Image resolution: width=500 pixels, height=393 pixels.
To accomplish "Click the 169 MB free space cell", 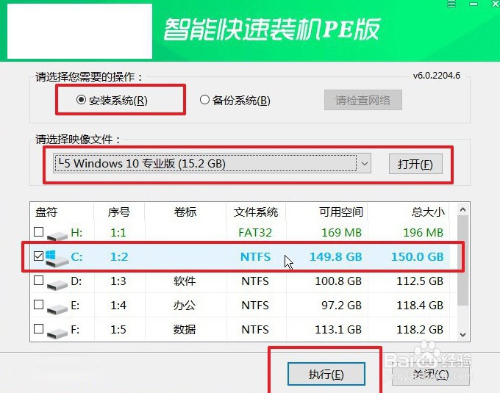I will [341, 232].
